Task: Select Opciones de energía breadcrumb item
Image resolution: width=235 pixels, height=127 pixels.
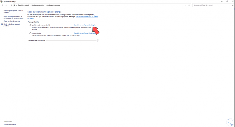Action: 53,5
